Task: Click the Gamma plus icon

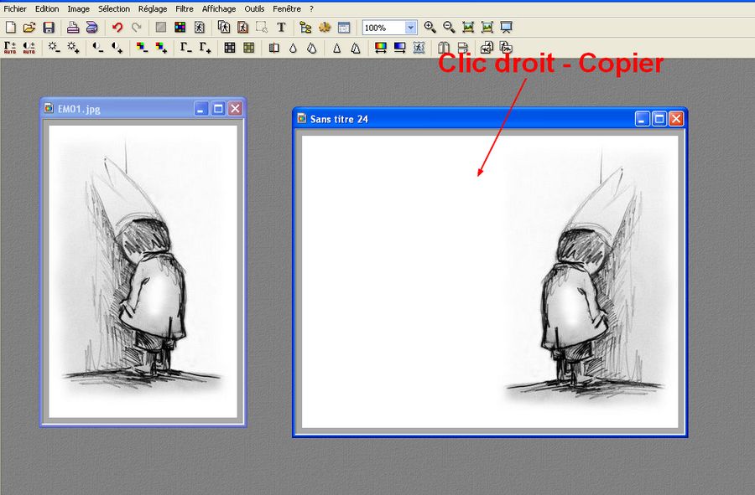Action: tap(205, 48)
